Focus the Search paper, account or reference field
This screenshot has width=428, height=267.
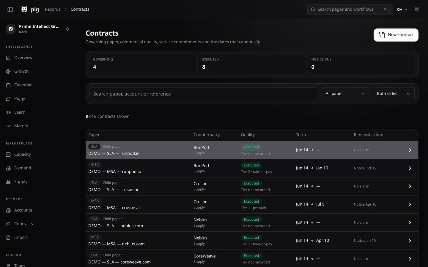[204, 94]
